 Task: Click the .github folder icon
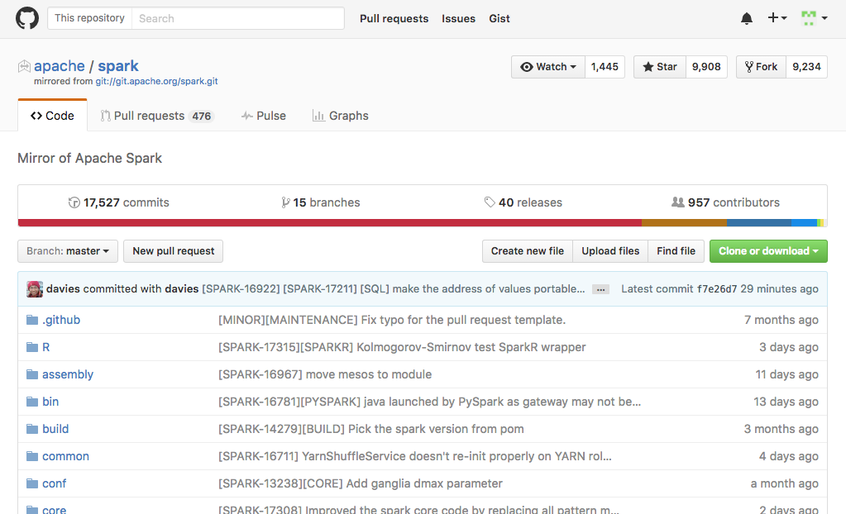point(32,320)
